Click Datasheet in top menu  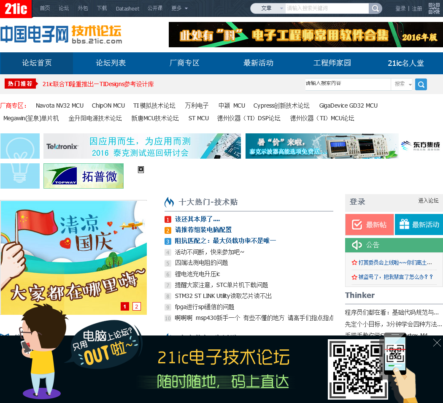tap(127, 9)
